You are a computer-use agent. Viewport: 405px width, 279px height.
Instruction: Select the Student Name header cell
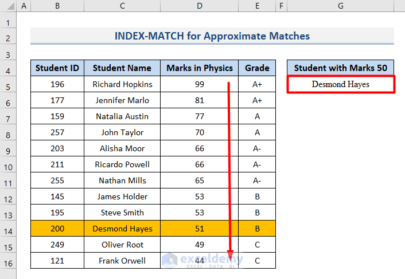(122, 68)
